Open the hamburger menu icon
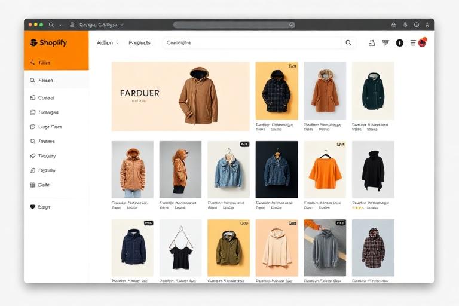Viewport: 459px width, 306px height. click(x=413, y=43)
